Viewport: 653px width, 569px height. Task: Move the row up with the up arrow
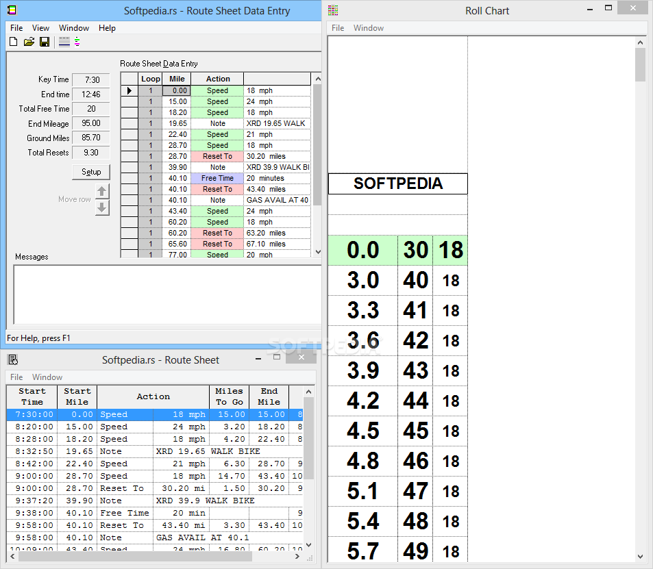pyautogui.click(x=102, y=191)
